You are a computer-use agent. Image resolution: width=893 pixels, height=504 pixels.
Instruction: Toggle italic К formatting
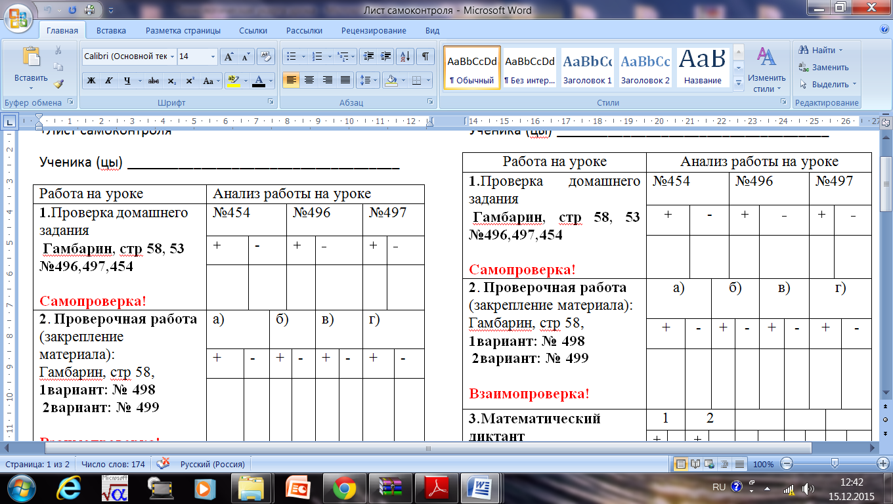108,81
